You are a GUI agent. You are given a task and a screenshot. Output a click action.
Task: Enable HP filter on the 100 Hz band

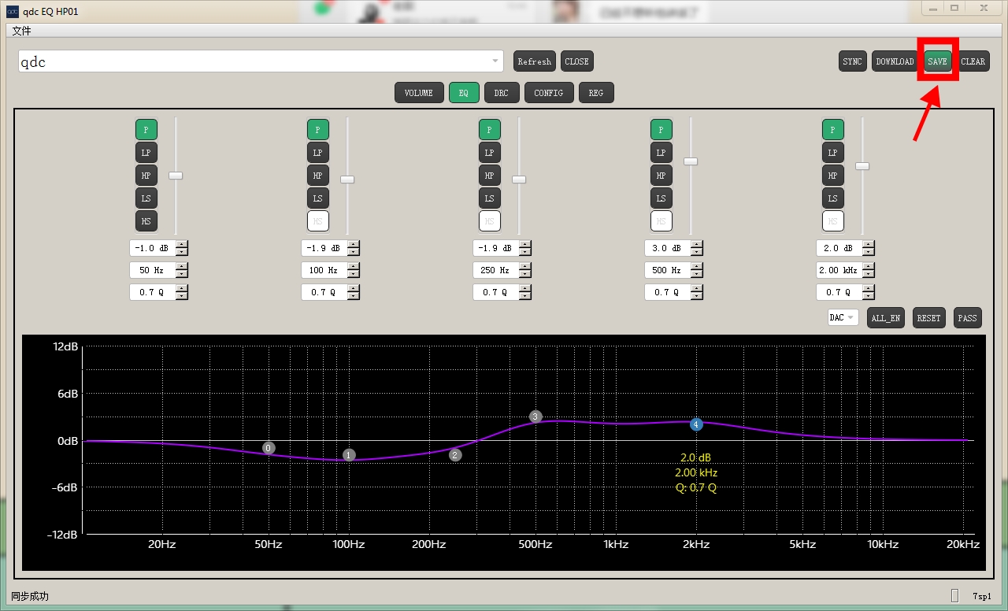[x=317, y=176]
